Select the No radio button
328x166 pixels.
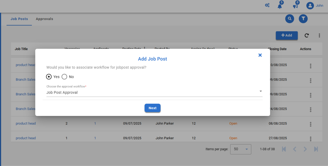tap(64, 77)
